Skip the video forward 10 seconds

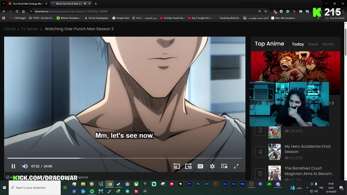188,166
